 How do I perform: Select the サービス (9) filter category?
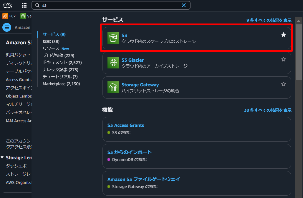point(54,34)
